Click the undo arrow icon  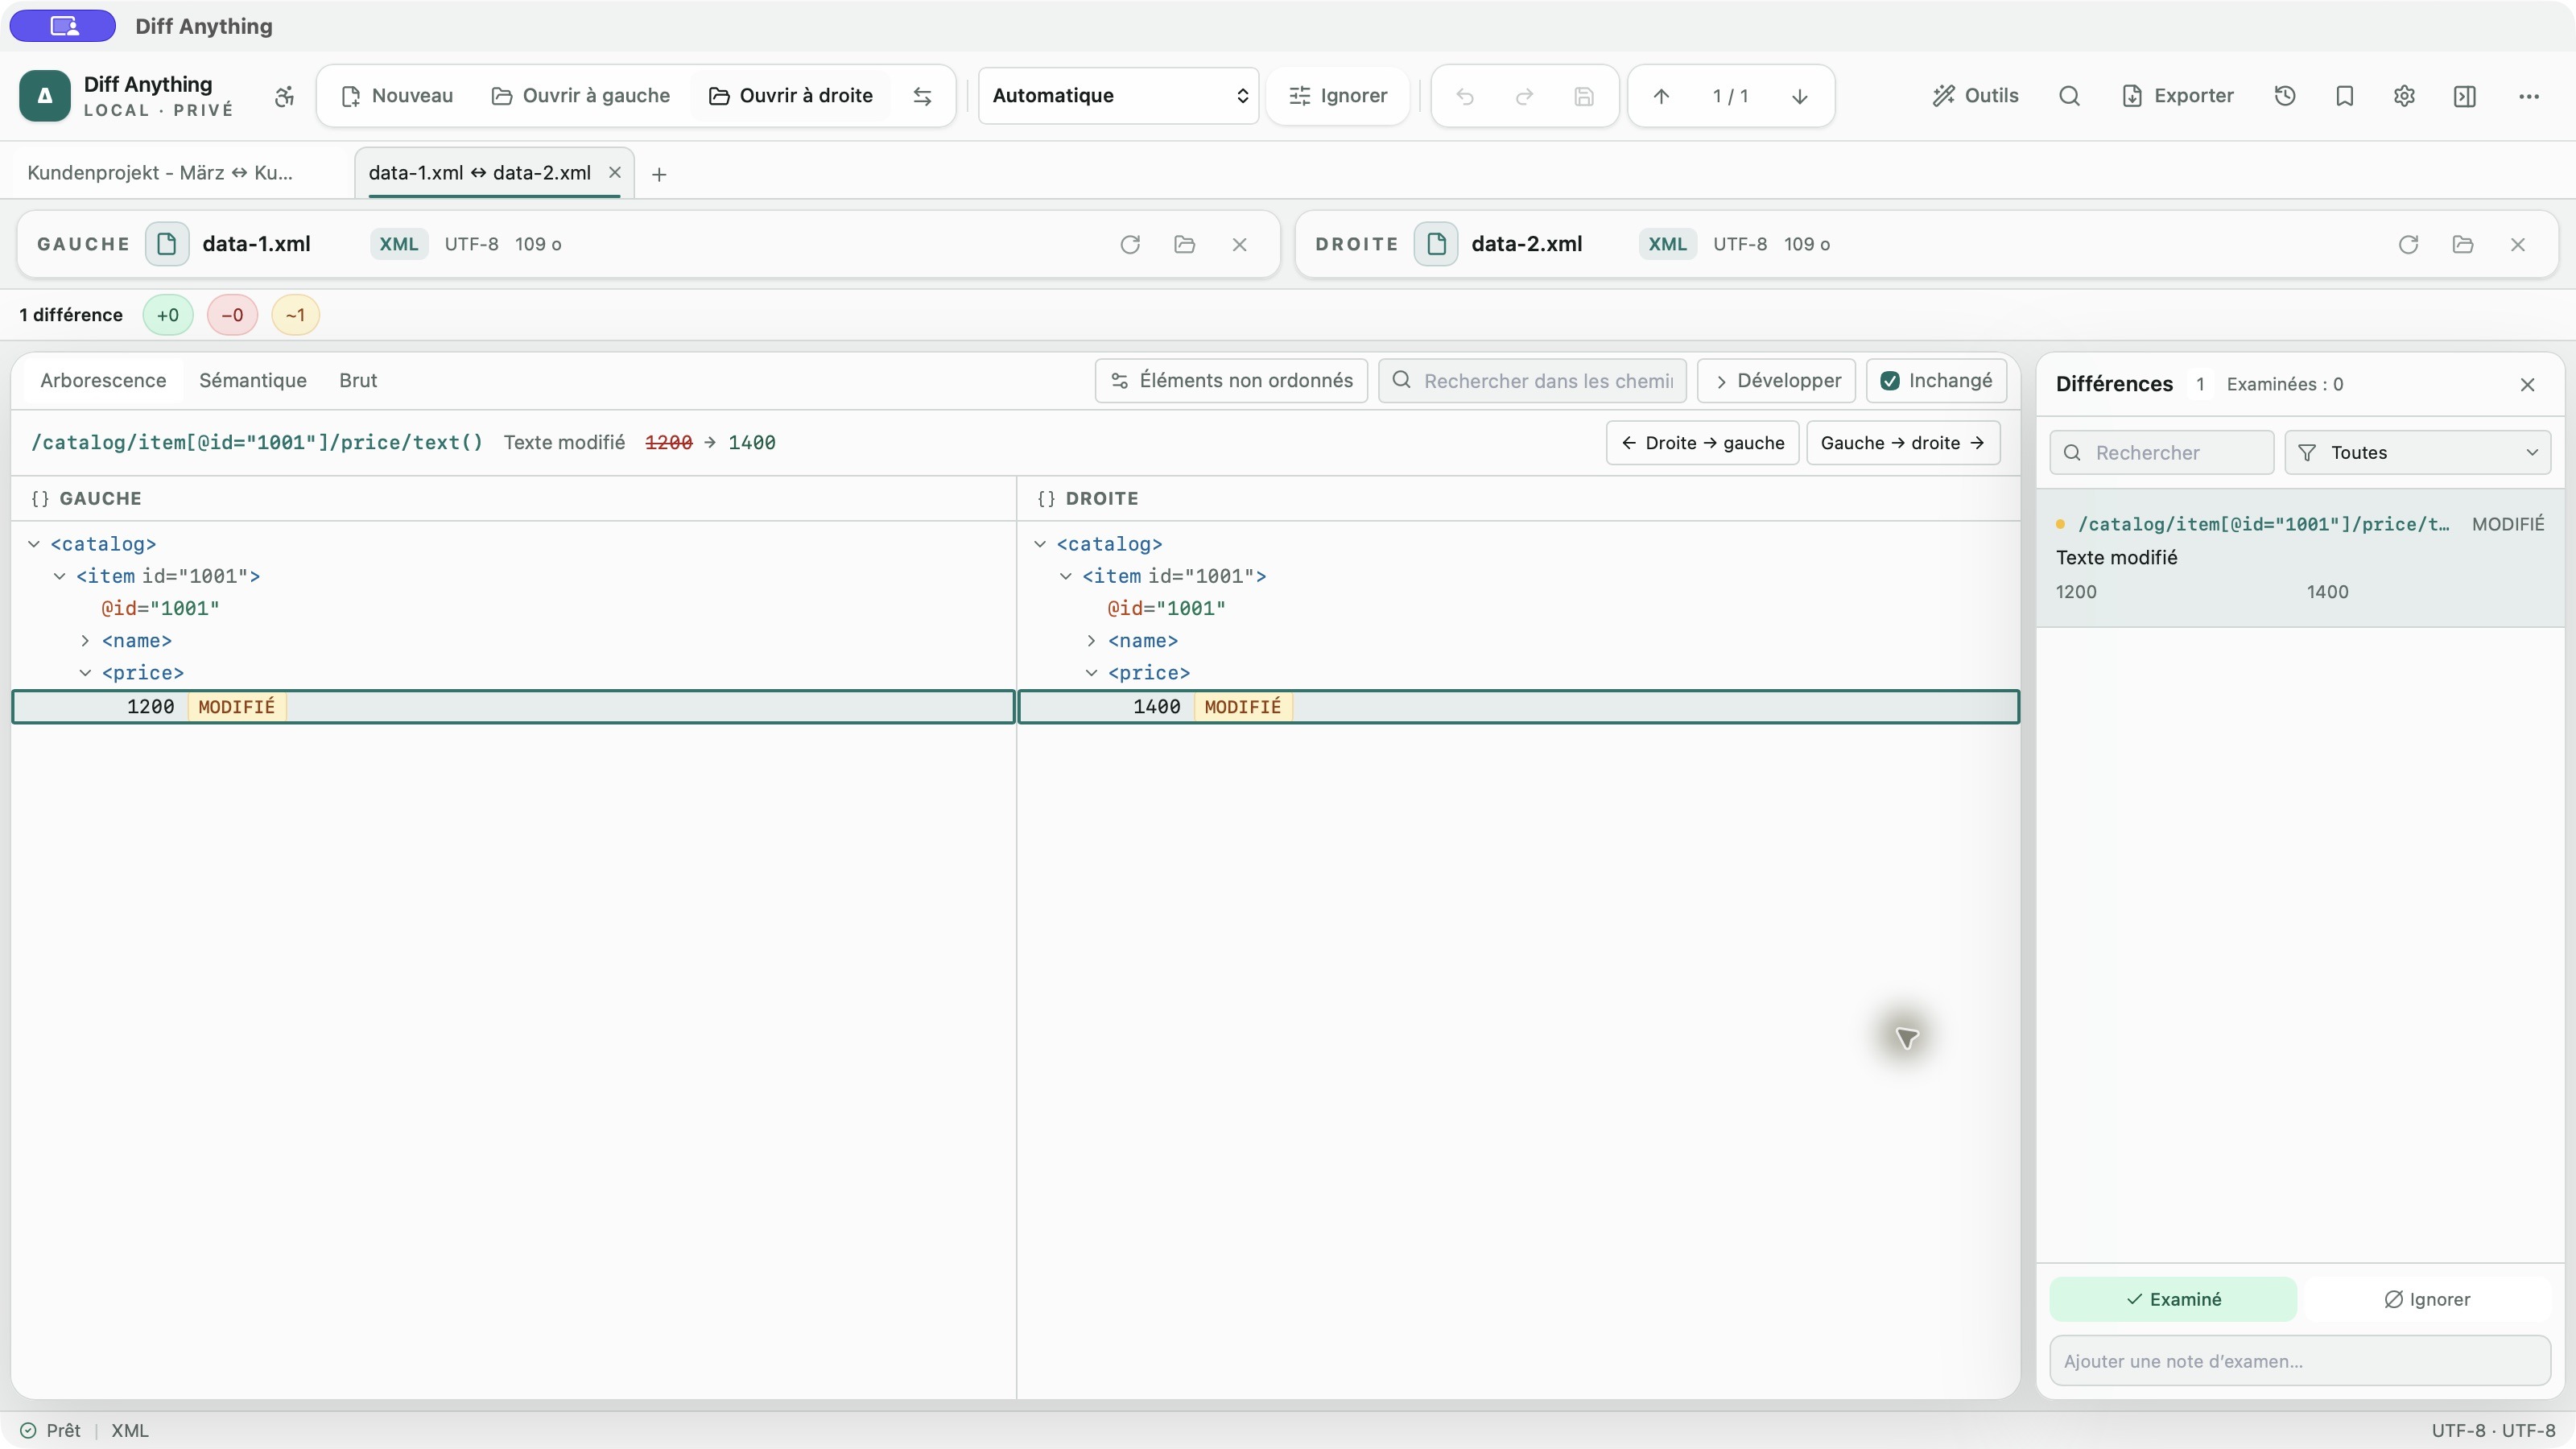pos(1465,96)
